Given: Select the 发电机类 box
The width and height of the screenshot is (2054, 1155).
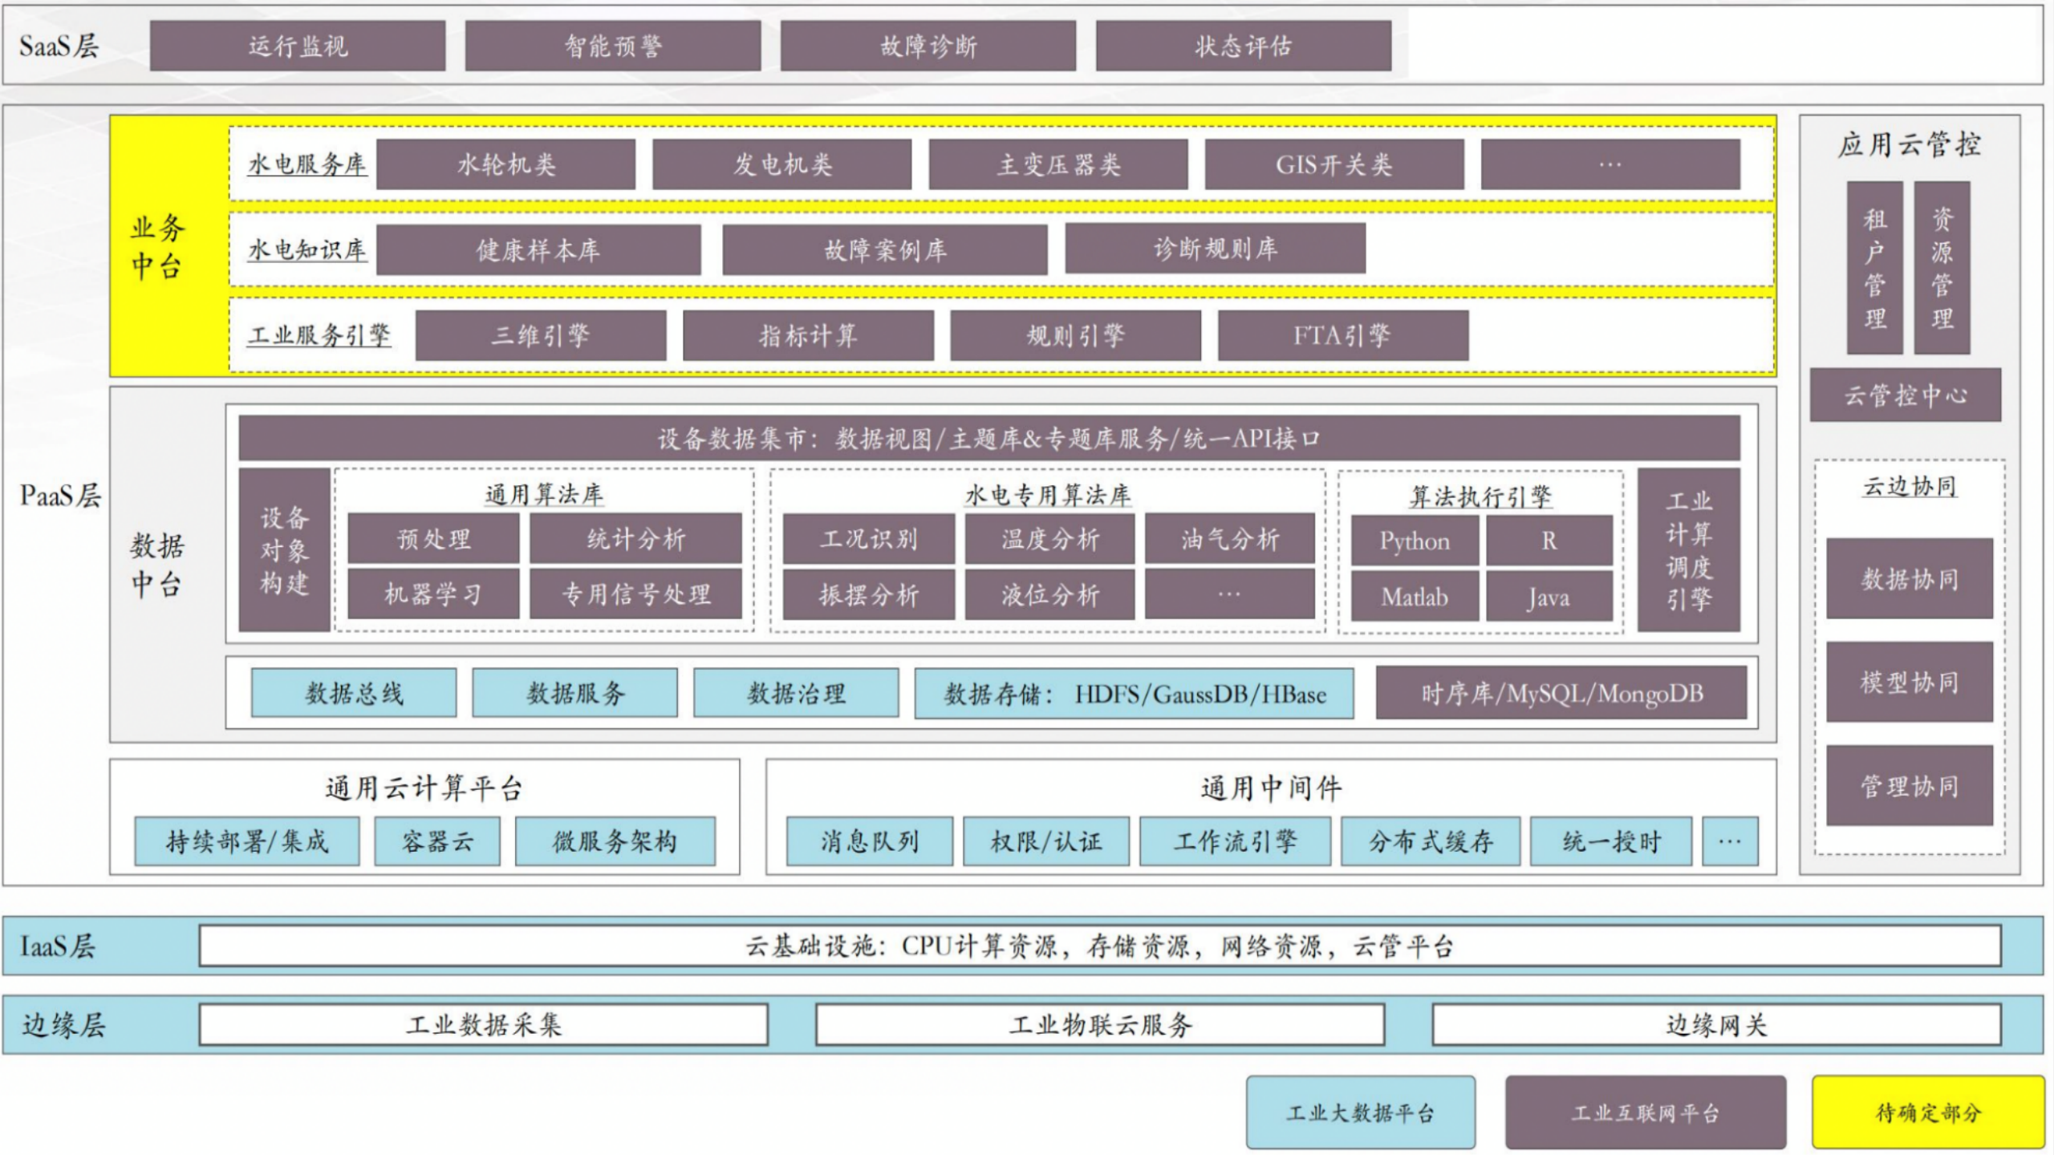Looking at the screenshot, I should point(782,164).
